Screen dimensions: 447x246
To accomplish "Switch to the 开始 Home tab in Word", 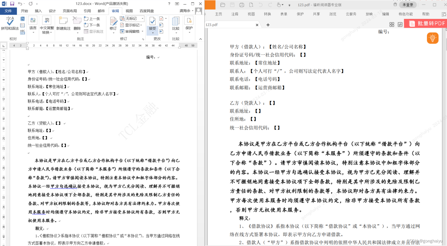I will coord(25,11).
